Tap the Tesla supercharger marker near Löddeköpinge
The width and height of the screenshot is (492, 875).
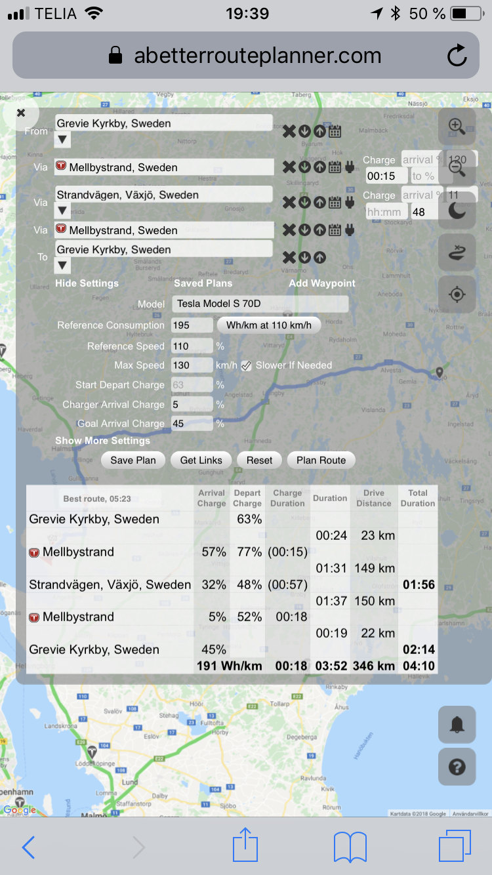click(x=92, y=752)
